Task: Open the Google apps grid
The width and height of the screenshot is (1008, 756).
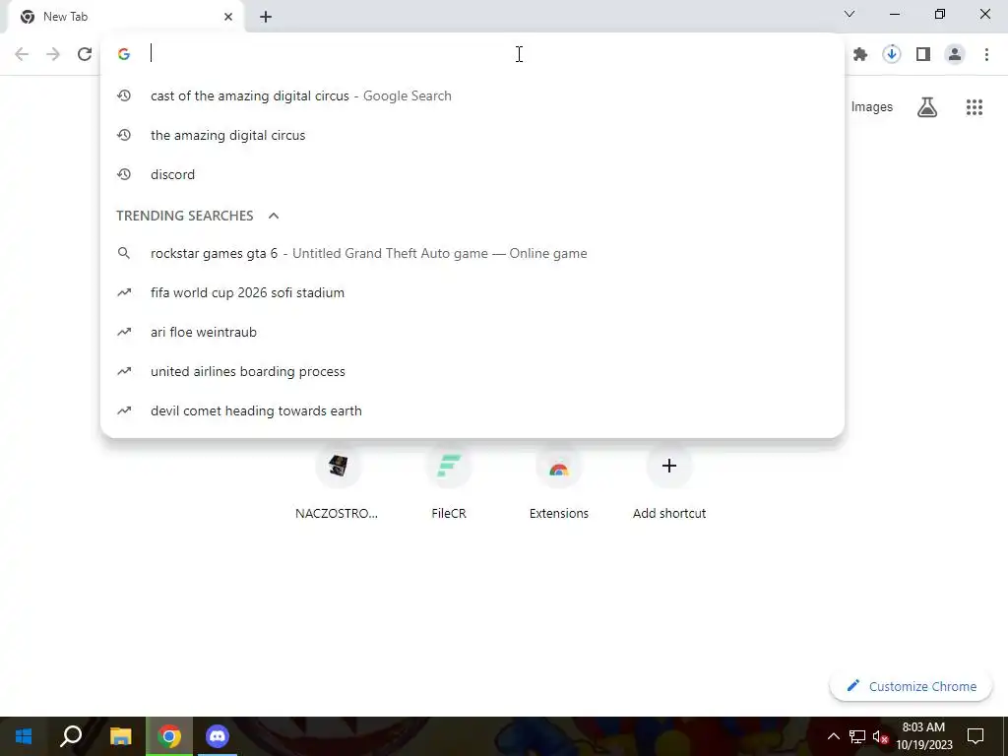Action: (x=975, y=107)
